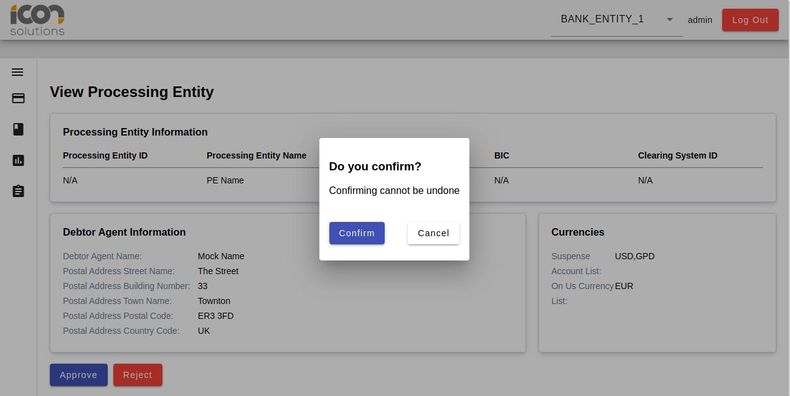Click the Debtor Agent Information header

tap(124, 232)
